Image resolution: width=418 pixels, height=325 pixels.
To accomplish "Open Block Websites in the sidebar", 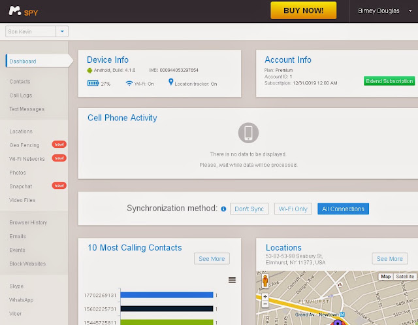I will point(27,264).
